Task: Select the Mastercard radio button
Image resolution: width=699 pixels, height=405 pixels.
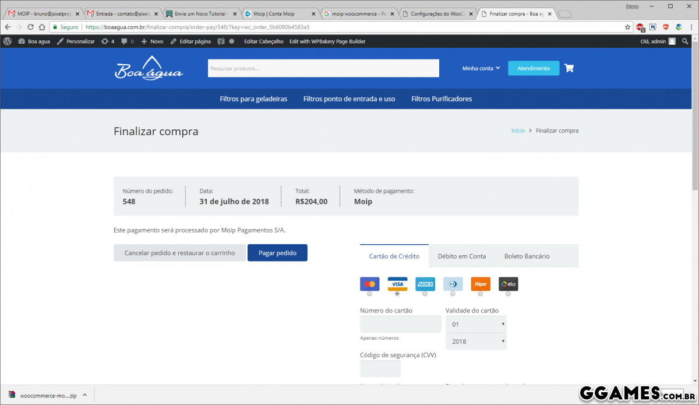Action: 369,294
